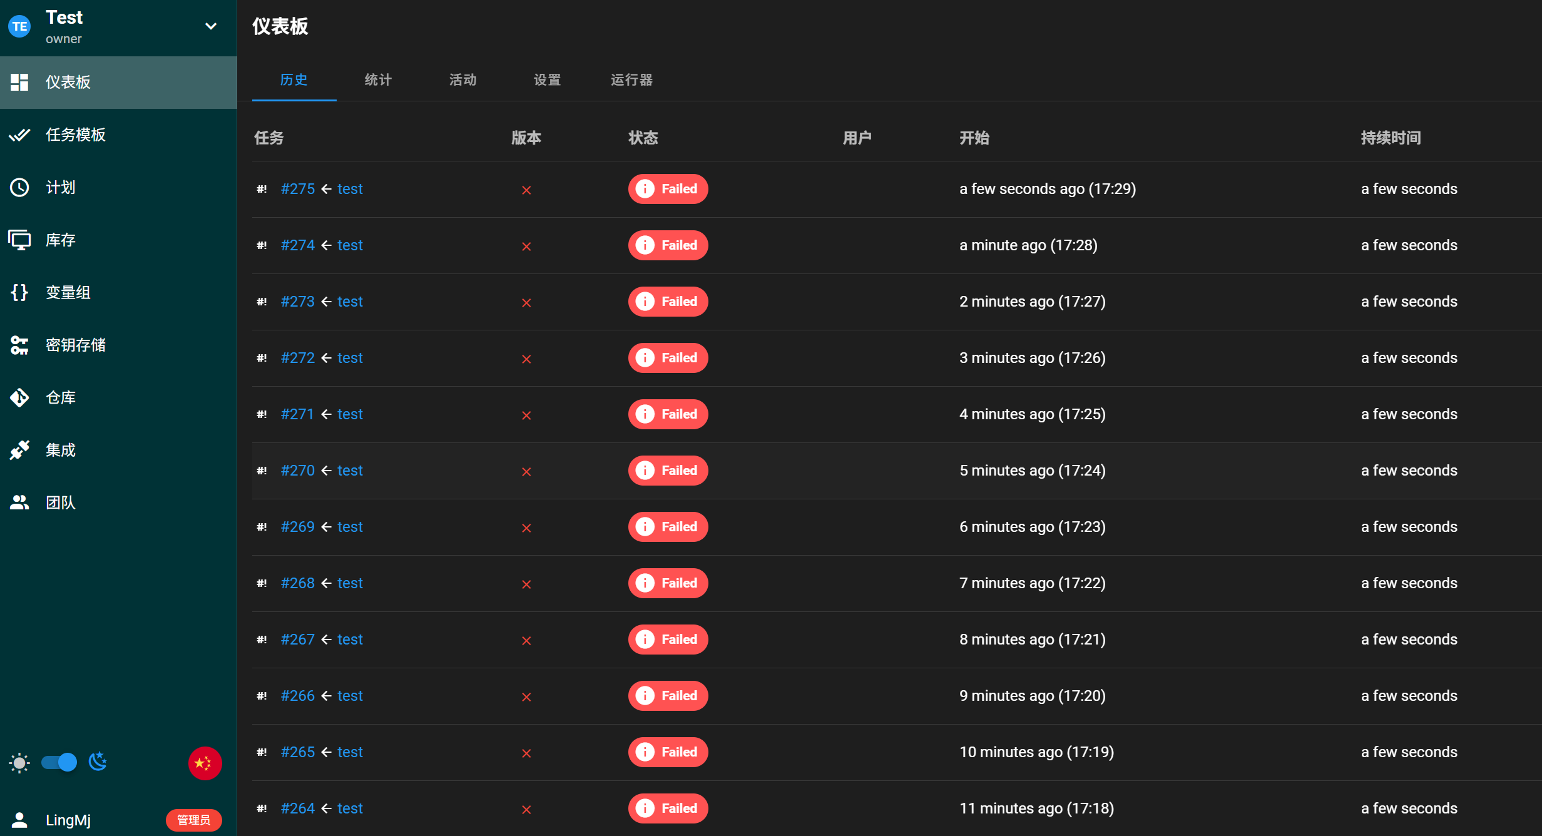Click Failed status badge for task #271
This screenshot has height=836, width=1542.
point(668,414)
